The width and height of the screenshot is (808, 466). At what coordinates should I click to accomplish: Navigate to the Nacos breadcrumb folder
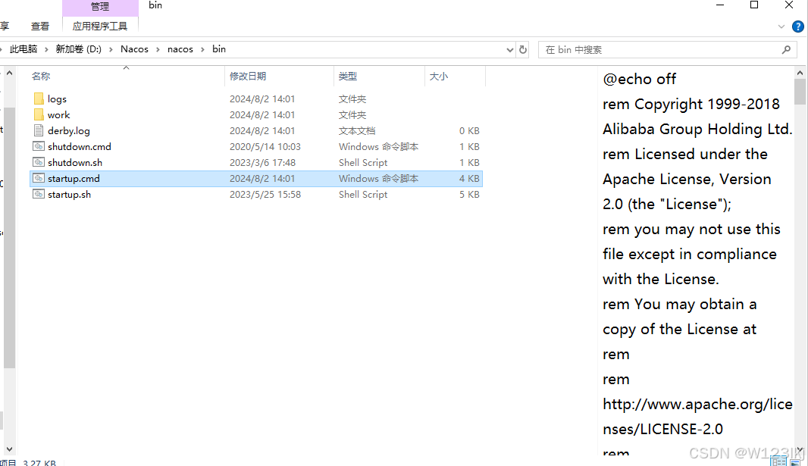pyautogui.click(x=134, y=48)
